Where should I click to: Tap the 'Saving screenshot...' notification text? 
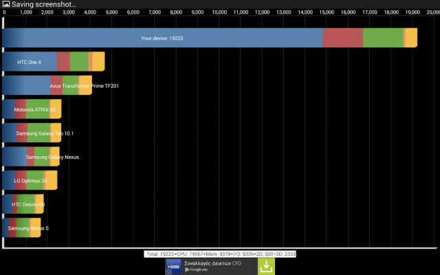click(x=44, y=4)
